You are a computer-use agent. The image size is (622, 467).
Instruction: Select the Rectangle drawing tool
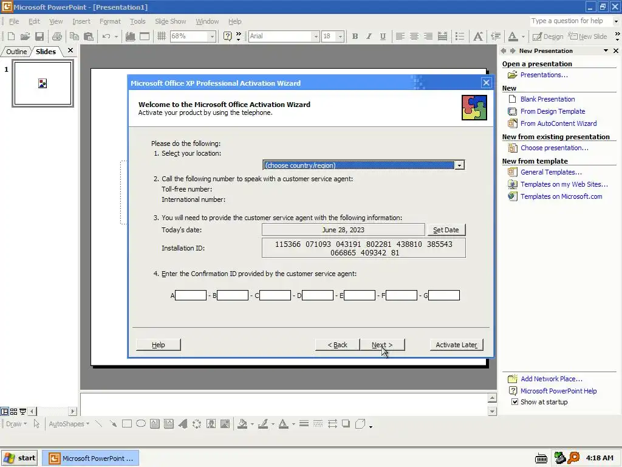(127, 424)
